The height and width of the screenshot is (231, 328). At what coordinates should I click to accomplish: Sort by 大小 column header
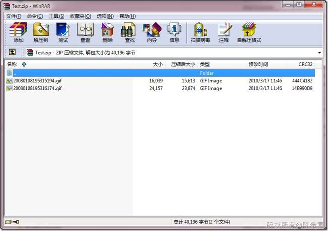click(x=149, y=64)
